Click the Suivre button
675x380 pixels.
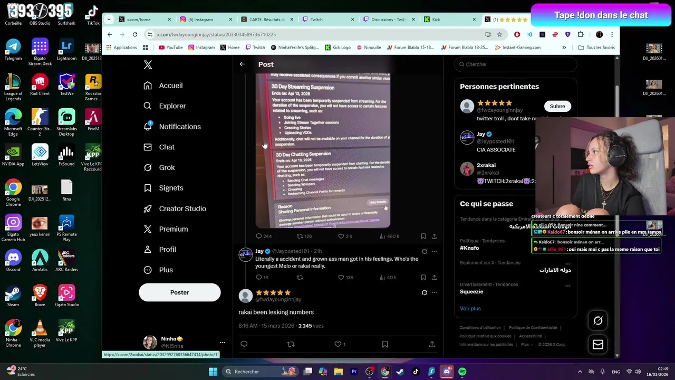coord(557,106)
